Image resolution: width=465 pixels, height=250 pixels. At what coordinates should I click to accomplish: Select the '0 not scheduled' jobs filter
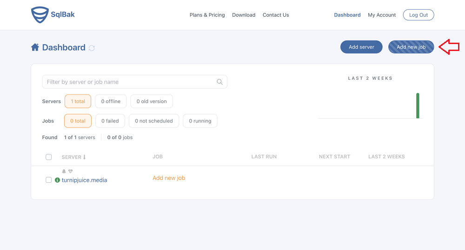click(154, 121)
